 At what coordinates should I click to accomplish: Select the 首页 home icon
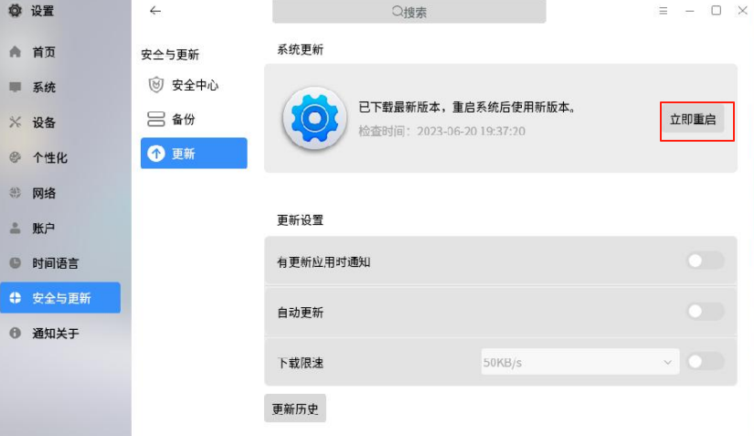[15, 51]
